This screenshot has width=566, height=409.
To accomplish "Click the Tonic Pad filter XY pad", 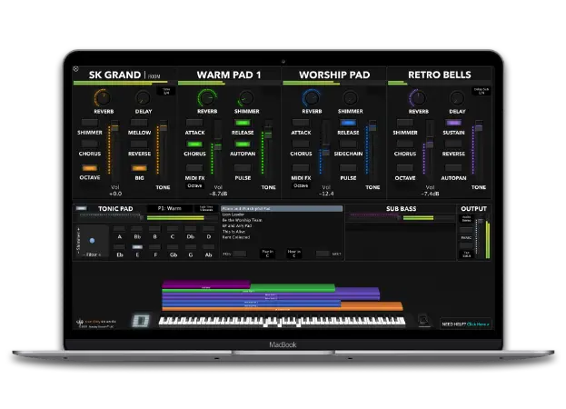I will pyautogui.click(x=92, y=240).
